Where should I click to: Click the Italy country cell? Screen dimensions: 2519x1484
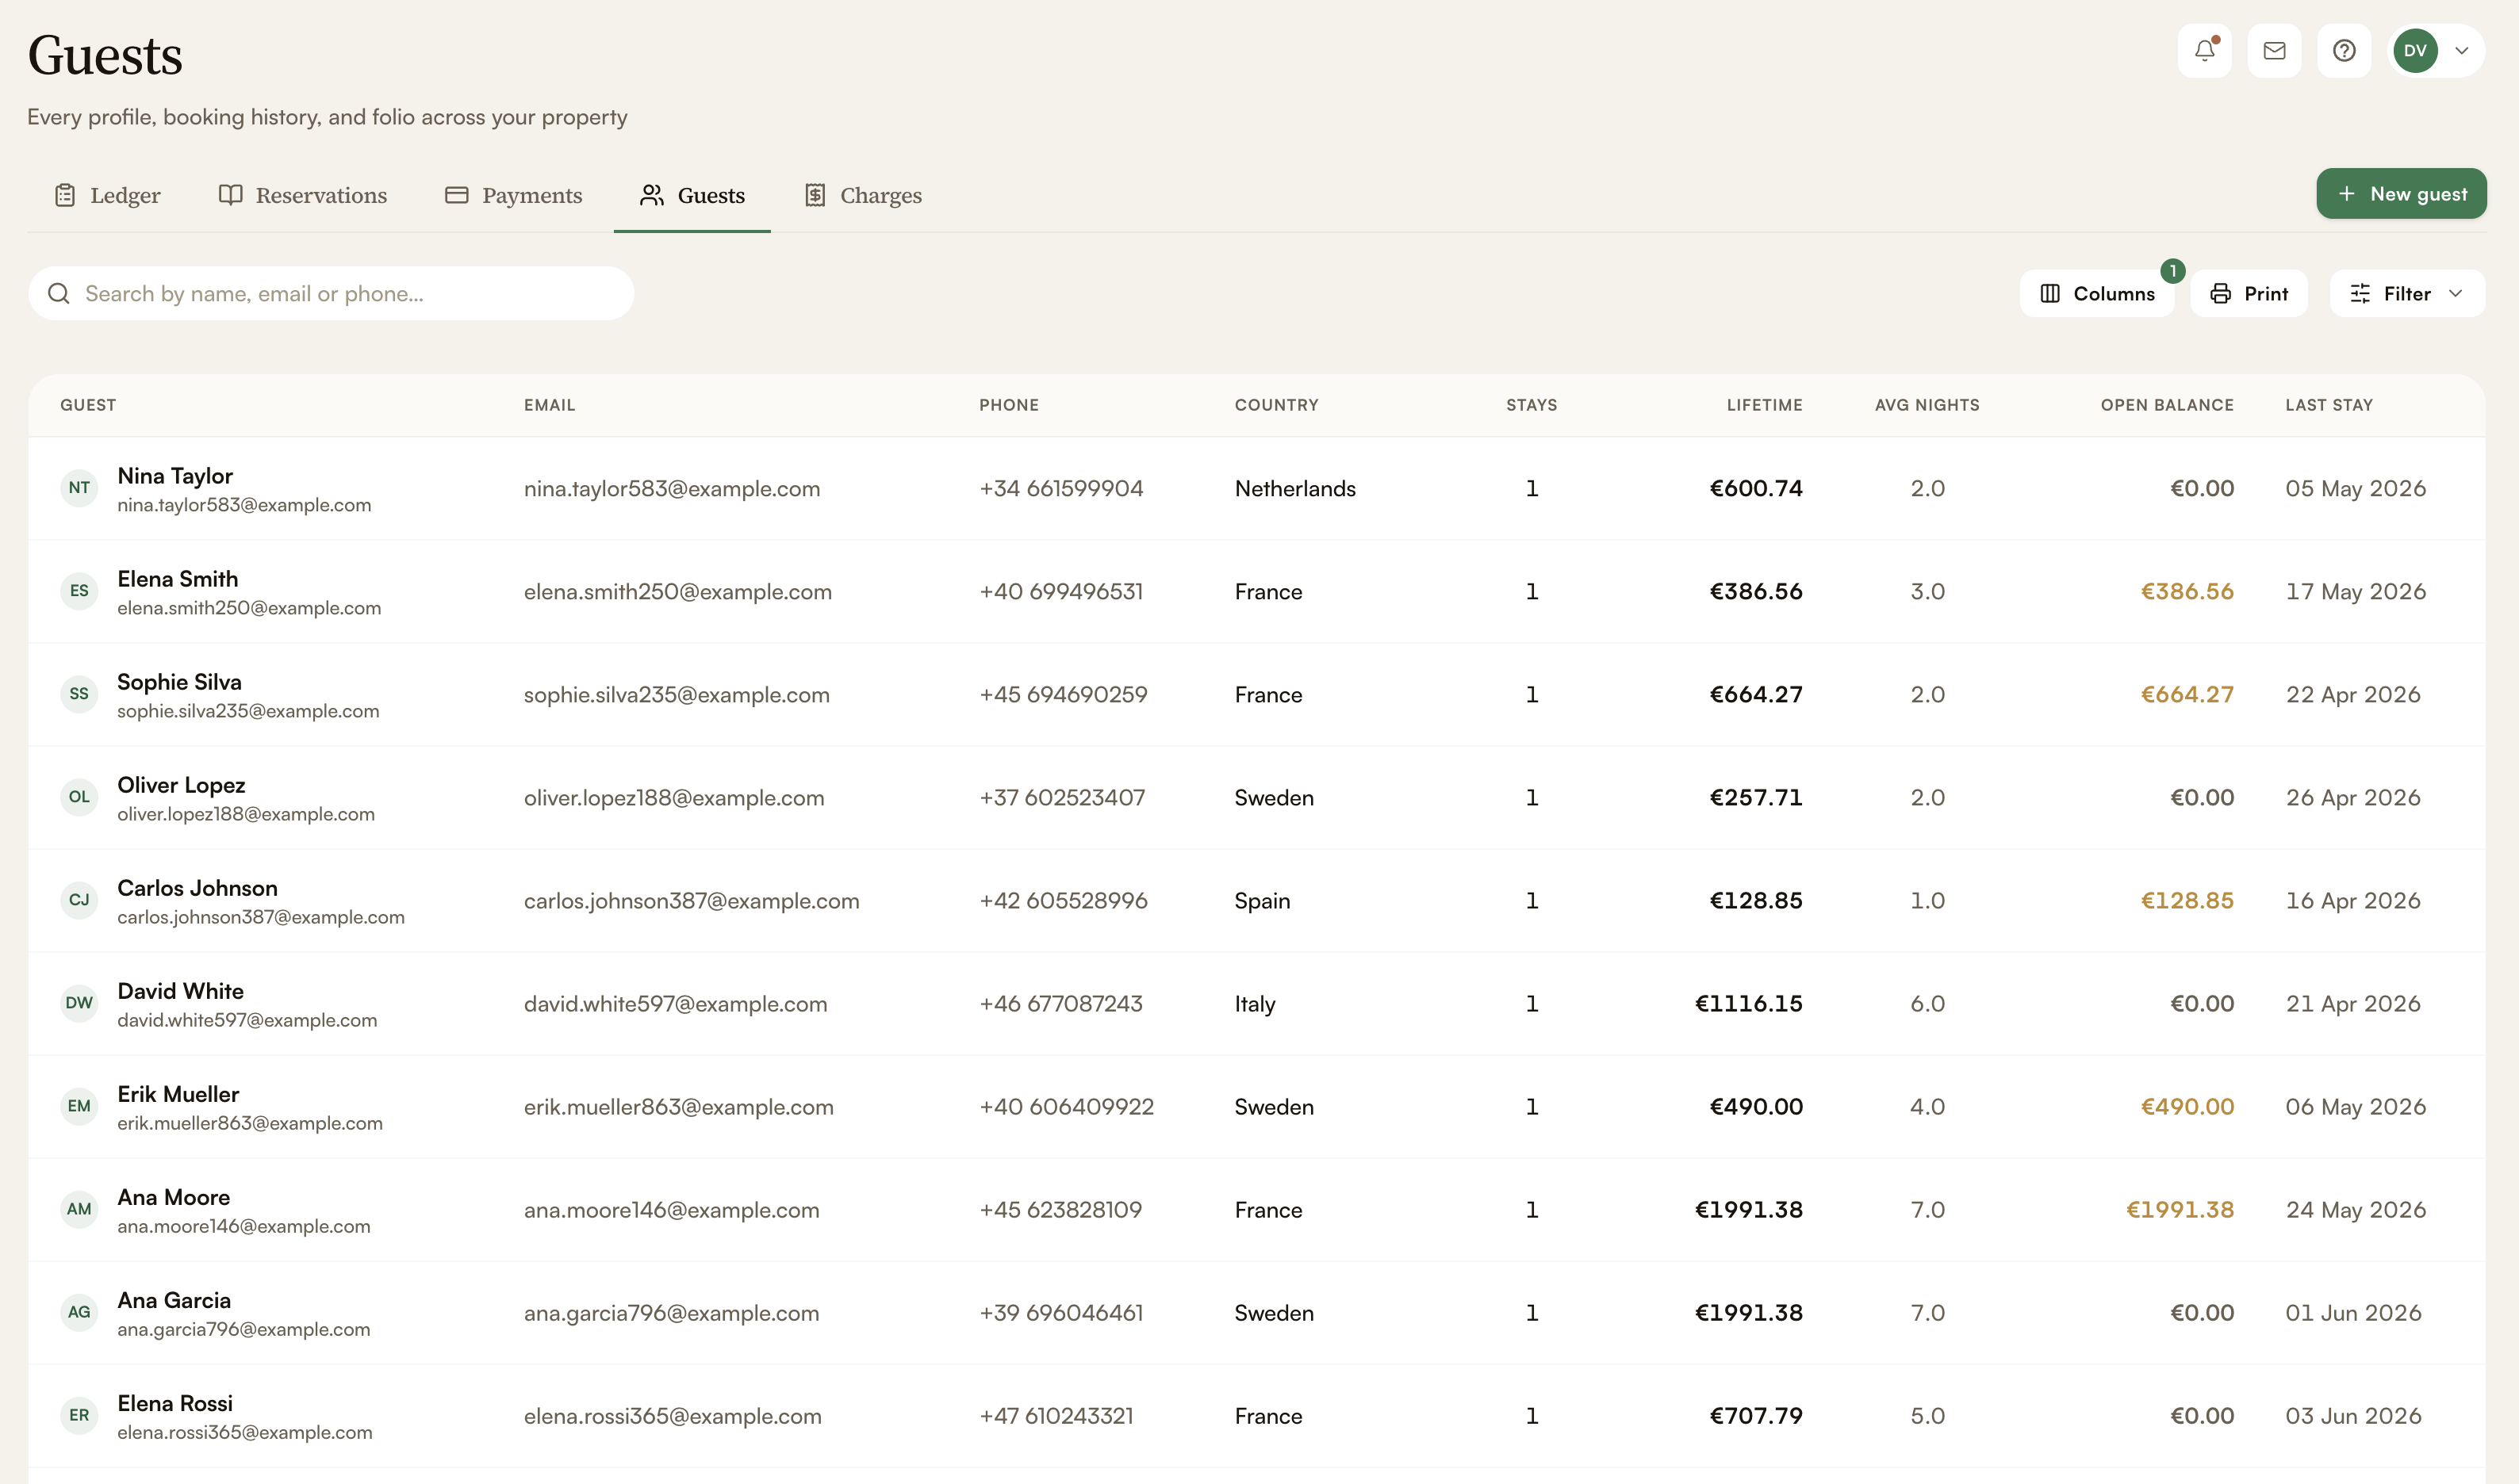tap(1255, 1003)
